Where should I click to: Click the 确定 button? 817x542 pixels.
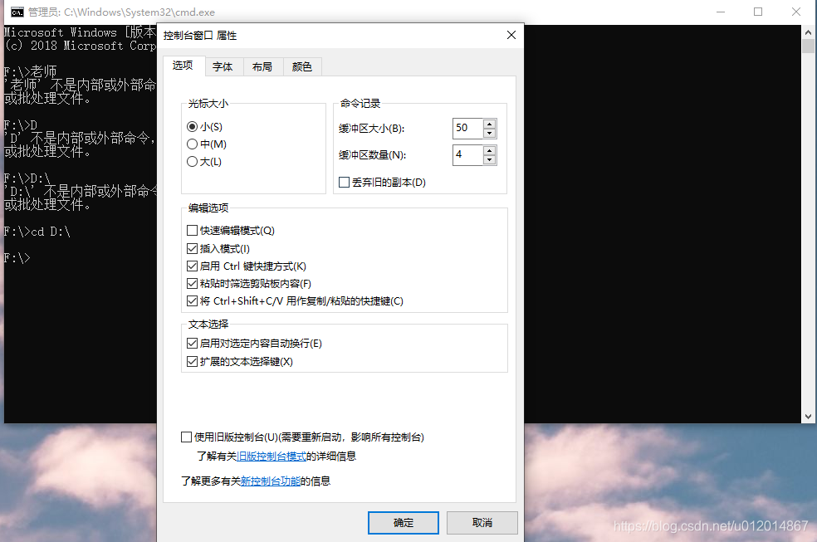point(404,522)
